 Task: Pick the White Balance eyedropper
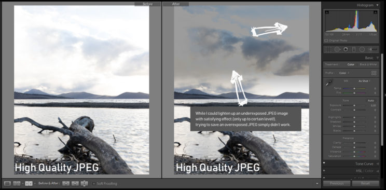[x=328, y=83]
